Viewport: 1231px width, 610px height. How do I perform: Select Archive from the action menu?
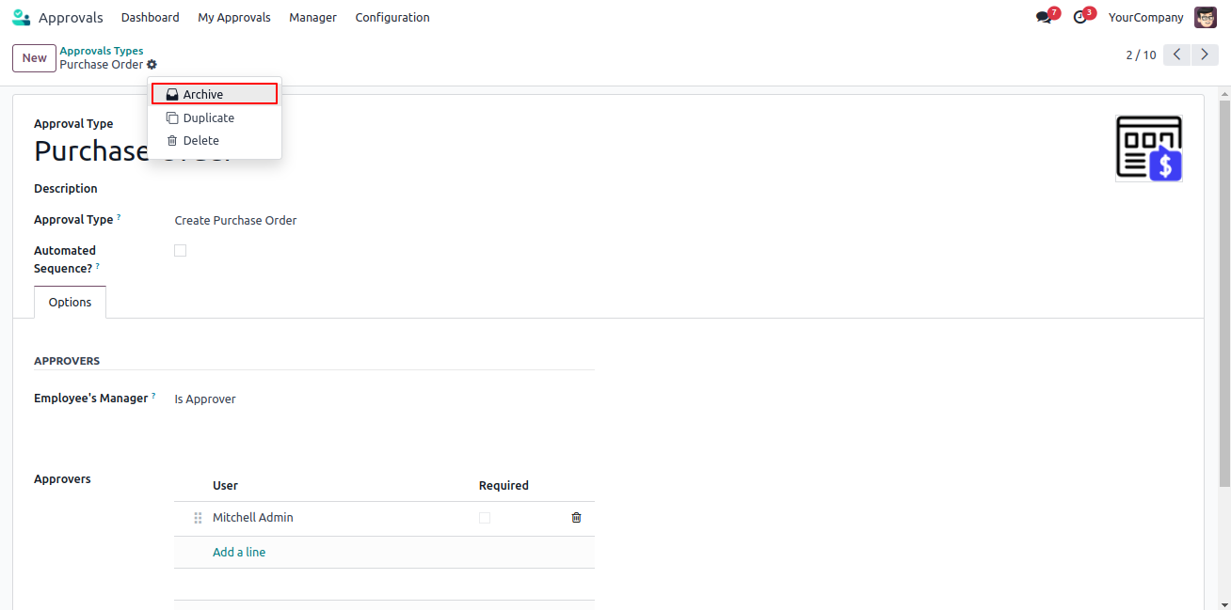tap(215, 94)
